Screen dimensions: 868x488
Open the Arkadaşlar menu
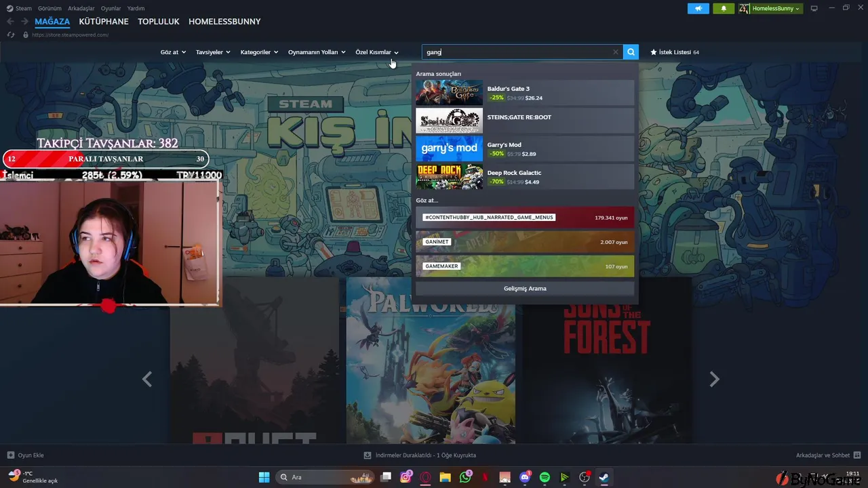[x=81, y=8]
